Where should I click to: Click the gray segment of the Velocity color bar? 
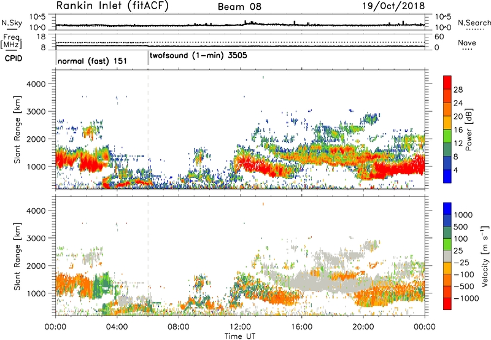point(447,257)
